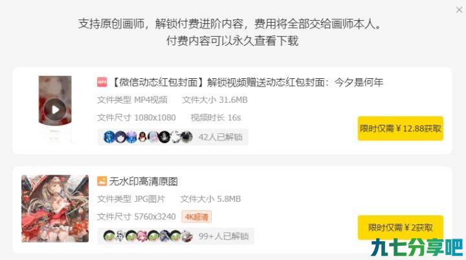The height and width of the screenshot is (260, 466).
Task: Open the 无水印高清原图 item title
Action: coord(143,181)
